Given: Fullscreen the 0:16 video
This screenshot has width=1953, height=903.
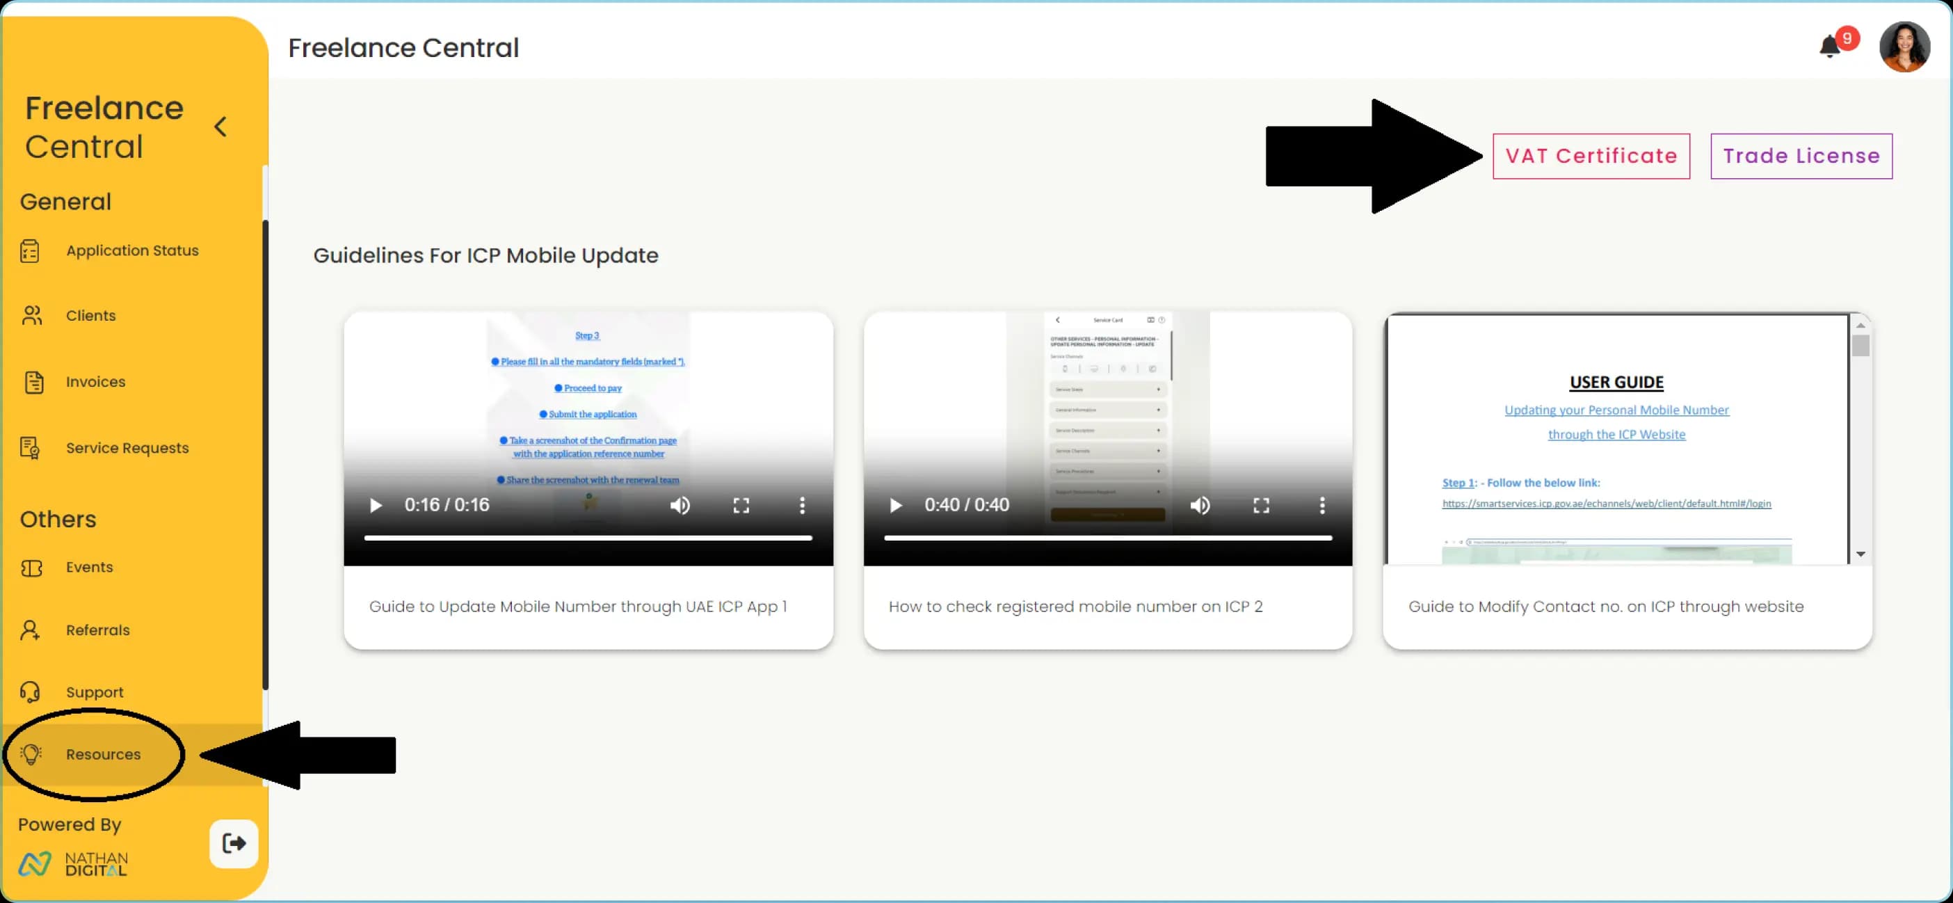Looking at the screenshot, I should pyautogui.click(x=741, y=506).
